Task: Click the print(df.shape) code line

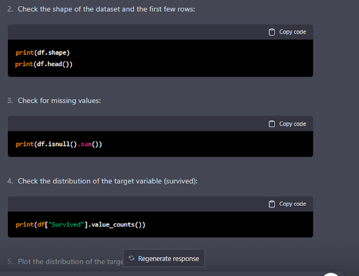Action: coord(42,53)
